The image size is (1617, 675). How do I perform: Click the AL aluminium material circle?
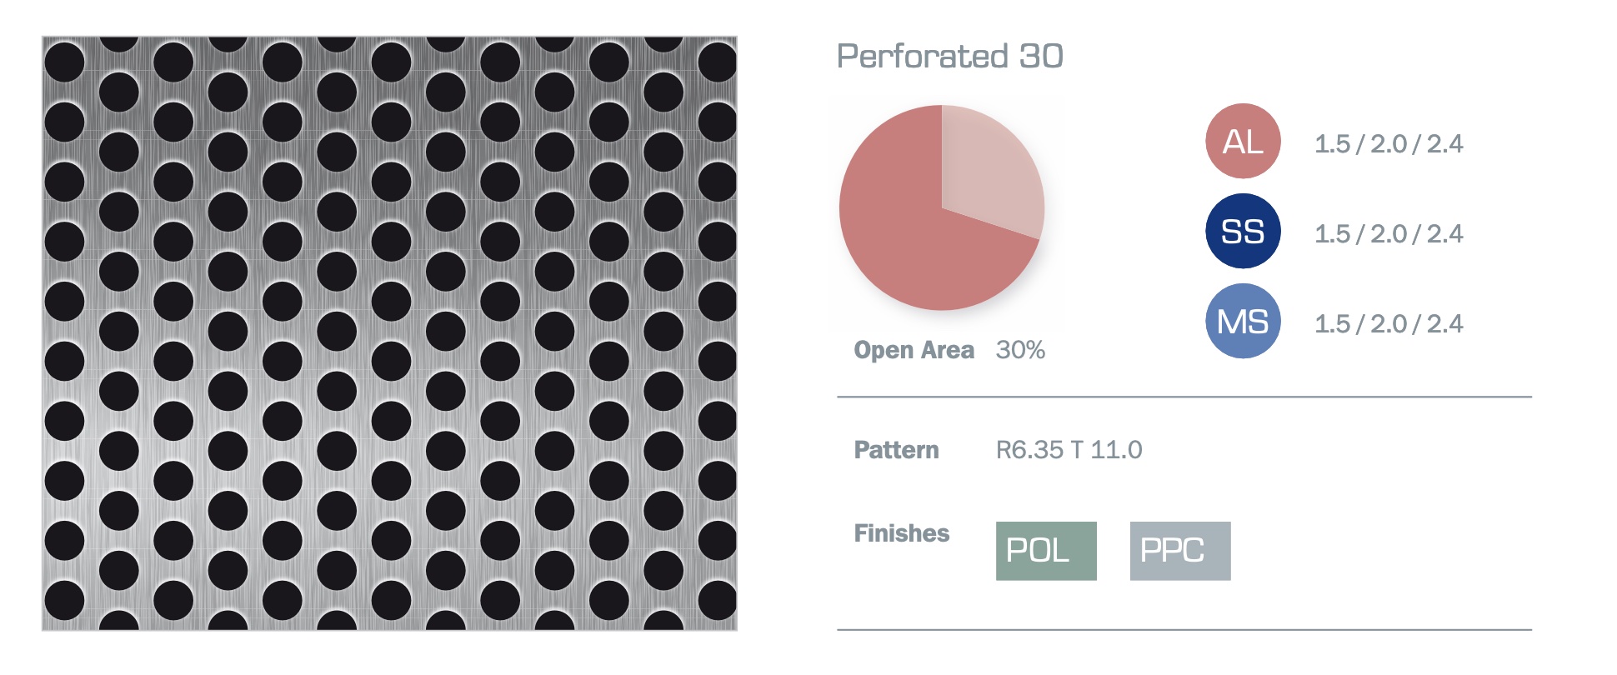(x=1243, y=142)
